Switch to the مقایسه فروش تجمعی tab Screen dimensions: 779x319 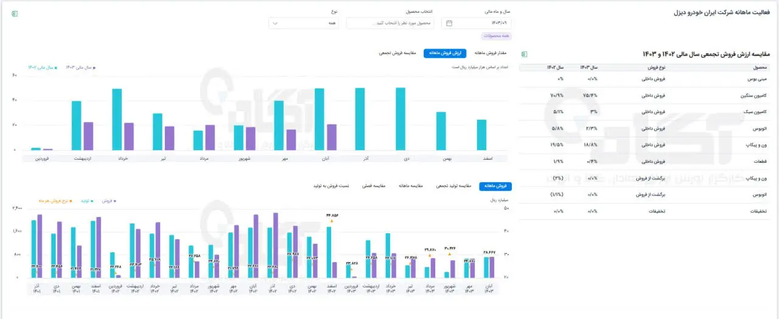point(398,53)
